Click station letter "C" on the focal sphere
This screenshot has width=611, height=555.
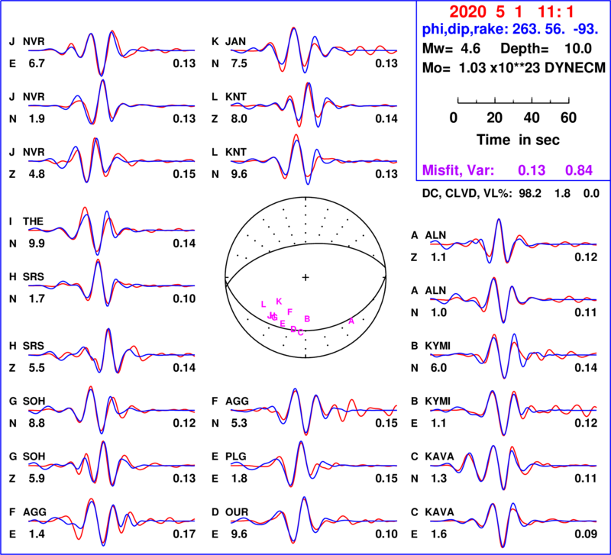click(x=300, y=333)
